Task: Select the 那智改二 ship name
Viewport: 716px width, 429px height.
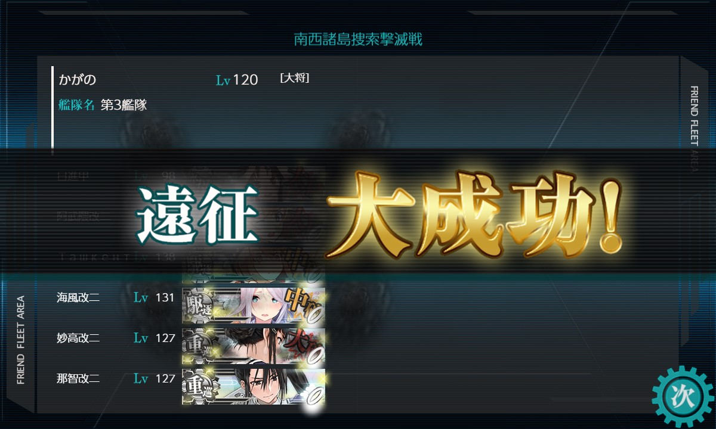Action: (78, 378)
